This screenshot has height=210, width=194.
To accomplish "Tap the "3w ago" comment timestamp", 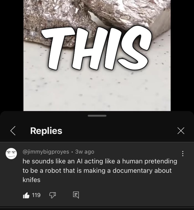I will [x=85, y=152].
